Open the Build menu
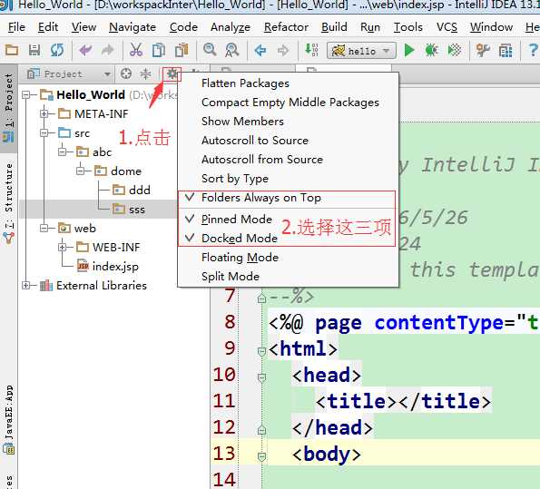This screenshot has width=540, height=489. click(x=334, y=27)
